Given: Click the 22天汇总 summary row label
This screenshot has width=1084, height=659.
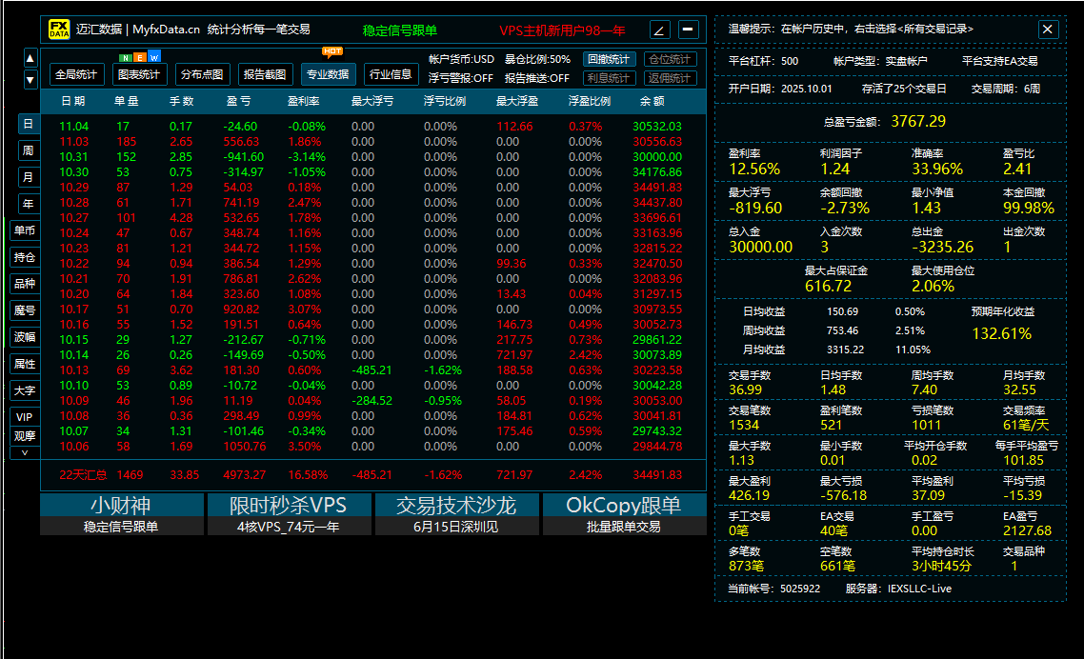Looking at the screenshot, I should click(83, 475).
